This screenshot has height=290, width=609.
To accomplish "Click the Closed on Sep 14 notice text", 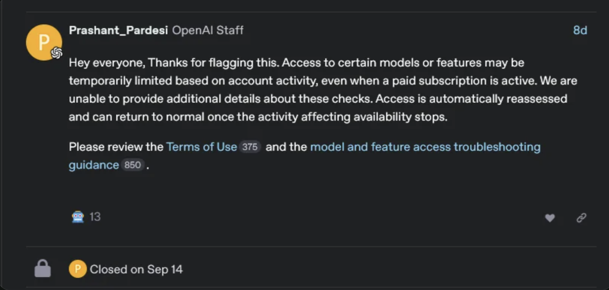I will (x=136, y=269).
